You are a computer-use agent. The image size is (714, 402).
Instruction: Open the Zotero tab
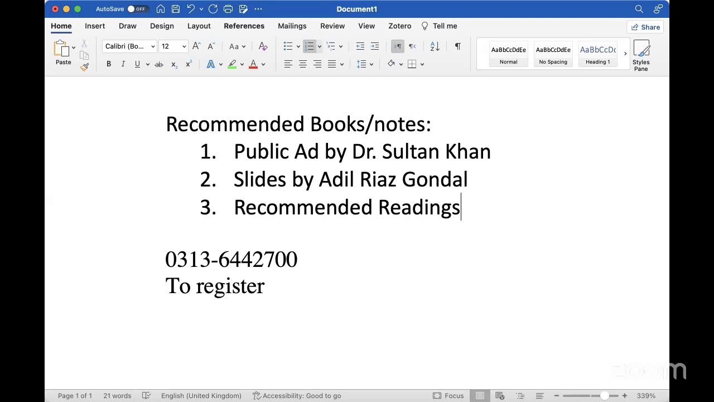coord(400,26)
